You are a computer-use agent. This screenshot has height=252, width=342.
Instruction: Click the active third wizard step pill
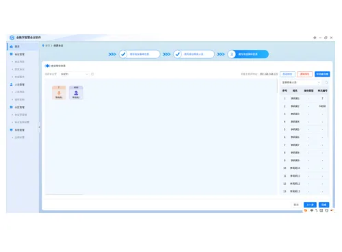pyautogui.click(x=248, y=54)
